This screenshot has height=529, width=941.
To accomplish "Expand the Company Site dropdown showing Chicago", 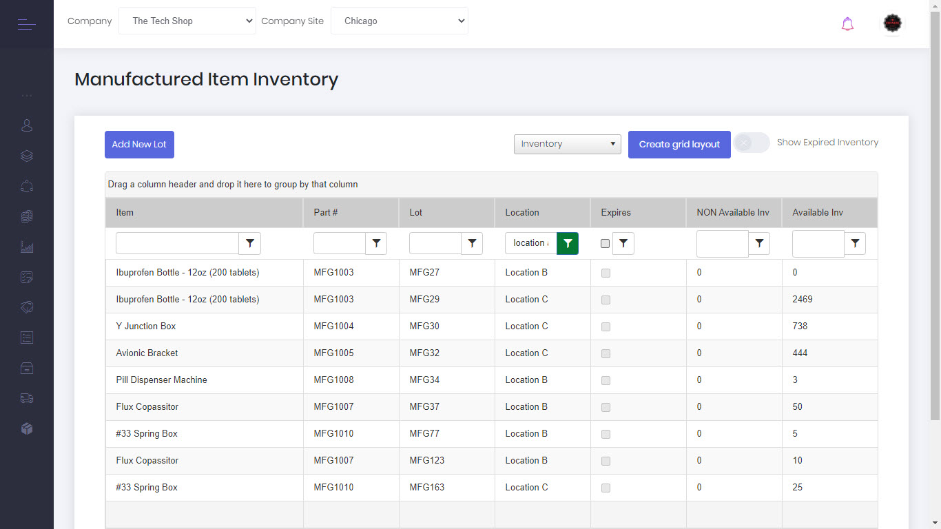I will coord(400,21).
